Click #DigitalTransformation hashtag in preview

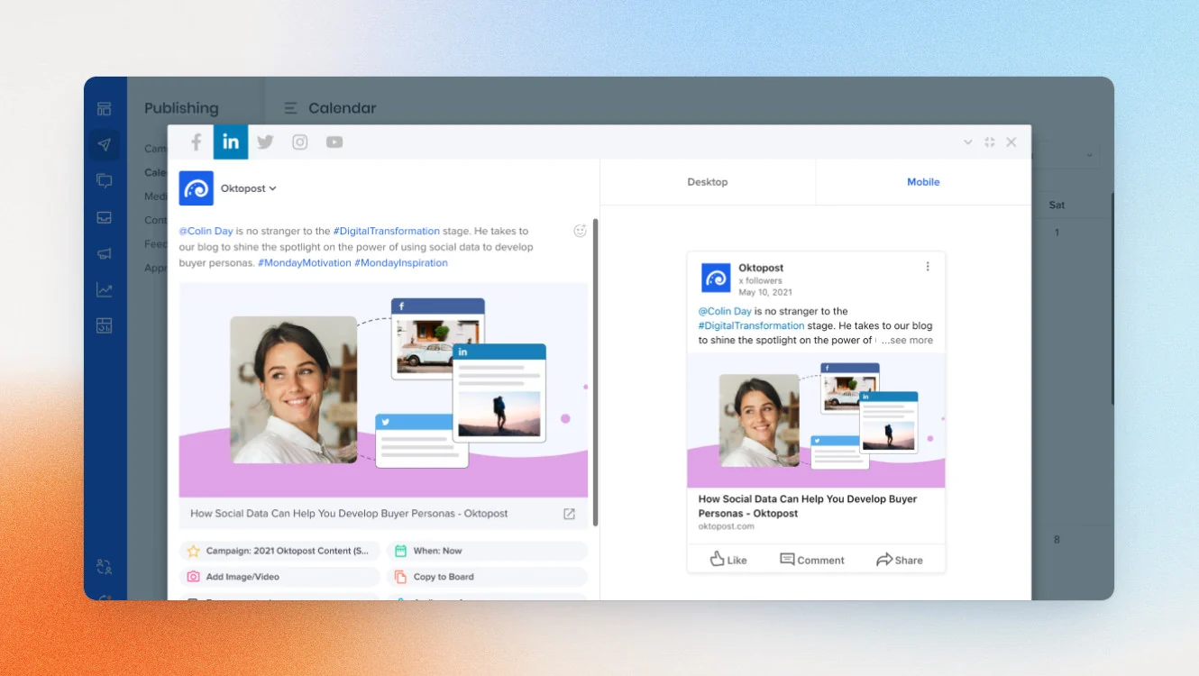[x=751, y=326]
